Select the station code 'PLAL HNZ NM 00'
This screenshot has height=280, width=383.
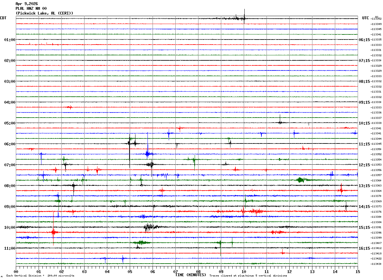click(31, 9)
